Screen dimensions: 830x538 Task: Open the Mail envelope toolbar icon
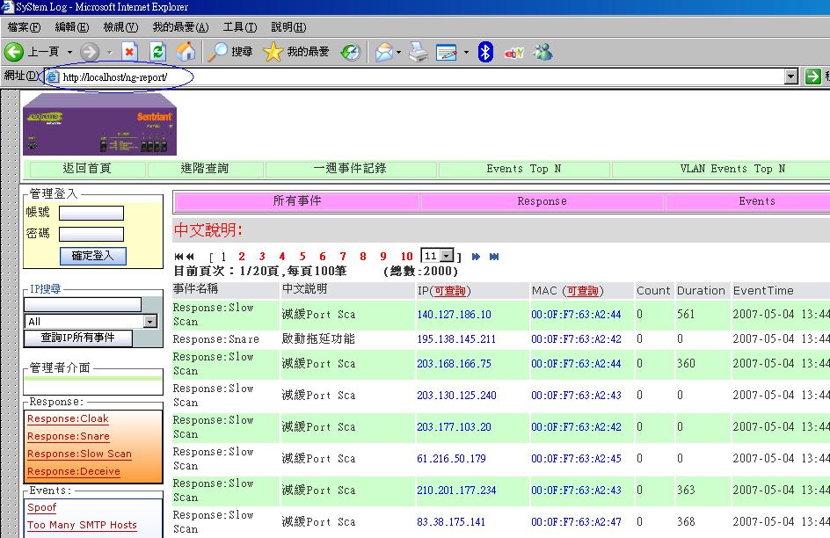coord(383,52)
